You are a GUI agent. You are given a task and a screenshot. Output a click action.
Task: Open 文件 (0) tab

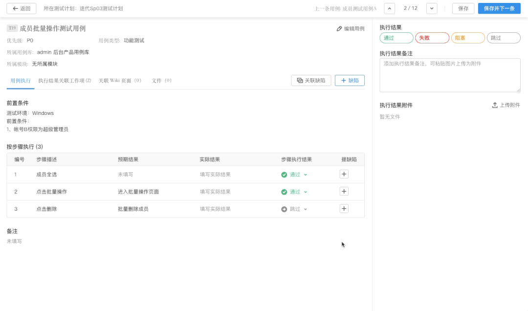click(162, 81)
